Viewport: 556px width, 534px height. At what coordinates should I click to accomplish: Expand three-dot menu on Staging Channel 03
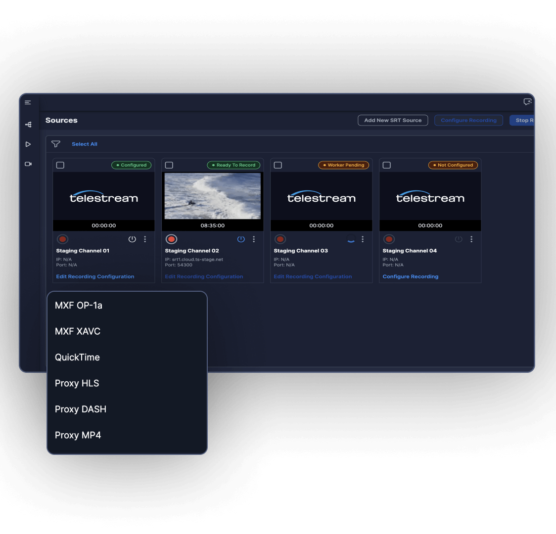click(363, 239)
